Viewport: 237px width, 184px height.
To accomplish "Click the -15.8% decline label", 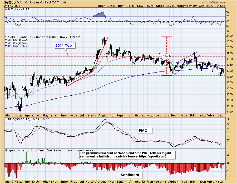I will (166, 56).
